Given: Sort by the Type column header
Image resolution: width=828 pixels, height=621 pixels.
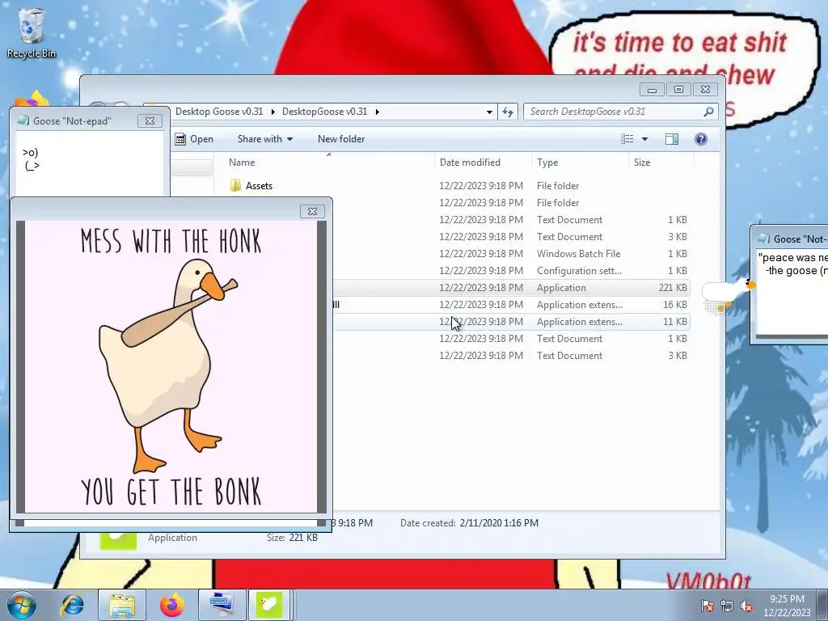Looking at the screenshot, I should pos(579,162).
